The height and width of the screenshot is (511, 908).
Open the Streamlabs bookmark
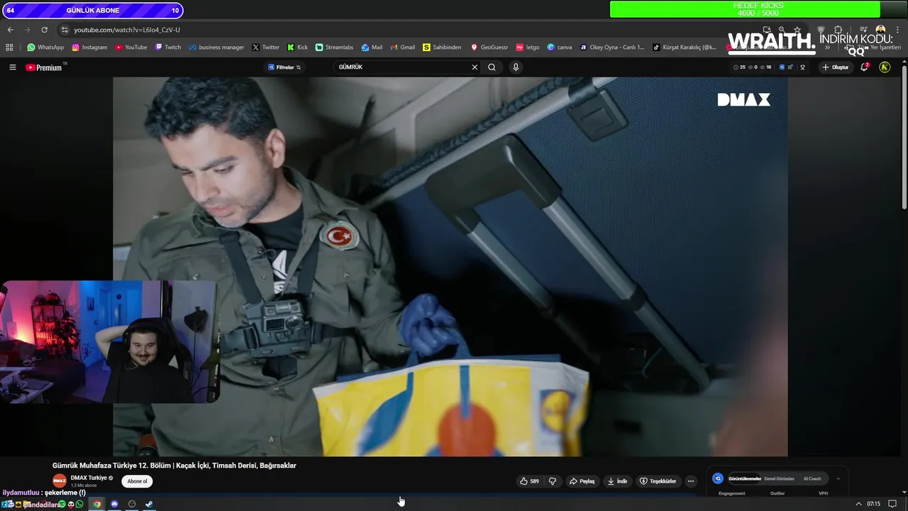pos(334,48)
